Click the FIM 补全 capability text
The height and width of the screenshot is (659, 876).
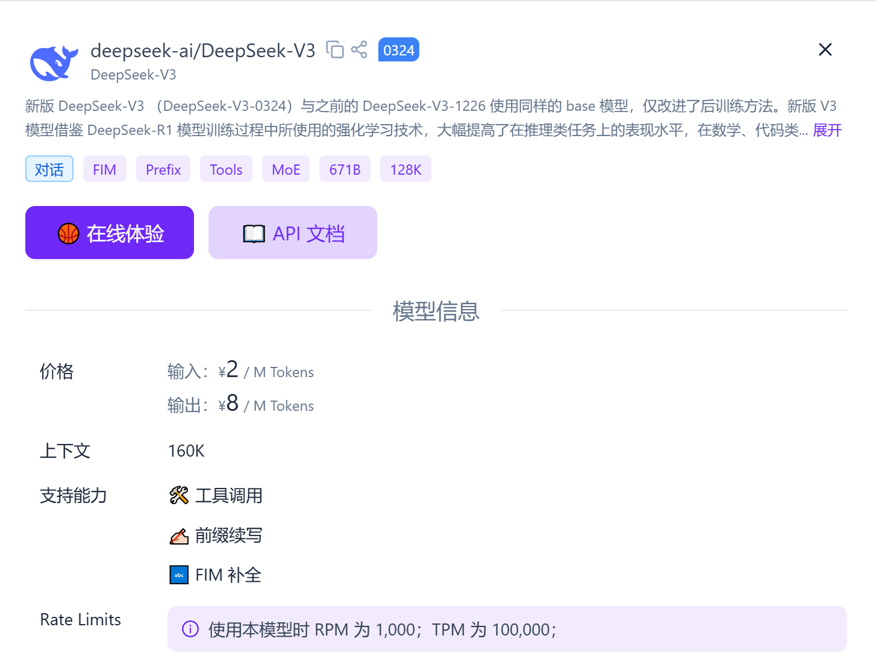point(228,575)
